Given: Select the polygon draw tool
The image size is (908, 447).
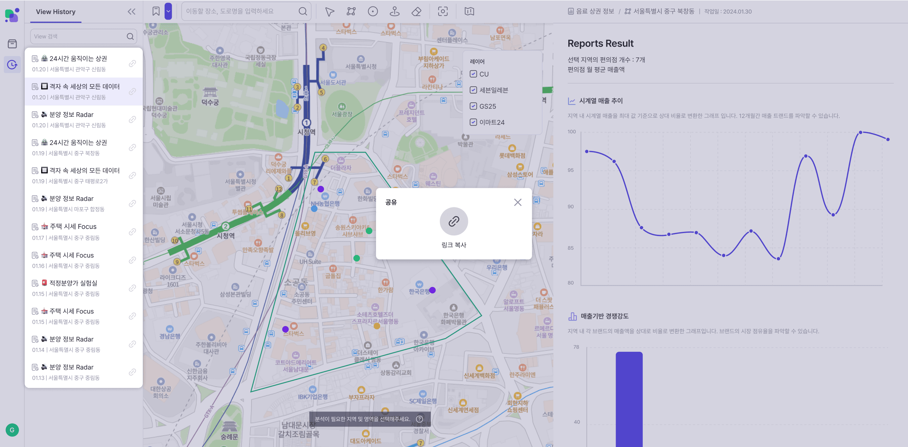Looking at the screenshot, I should (351, 12).
